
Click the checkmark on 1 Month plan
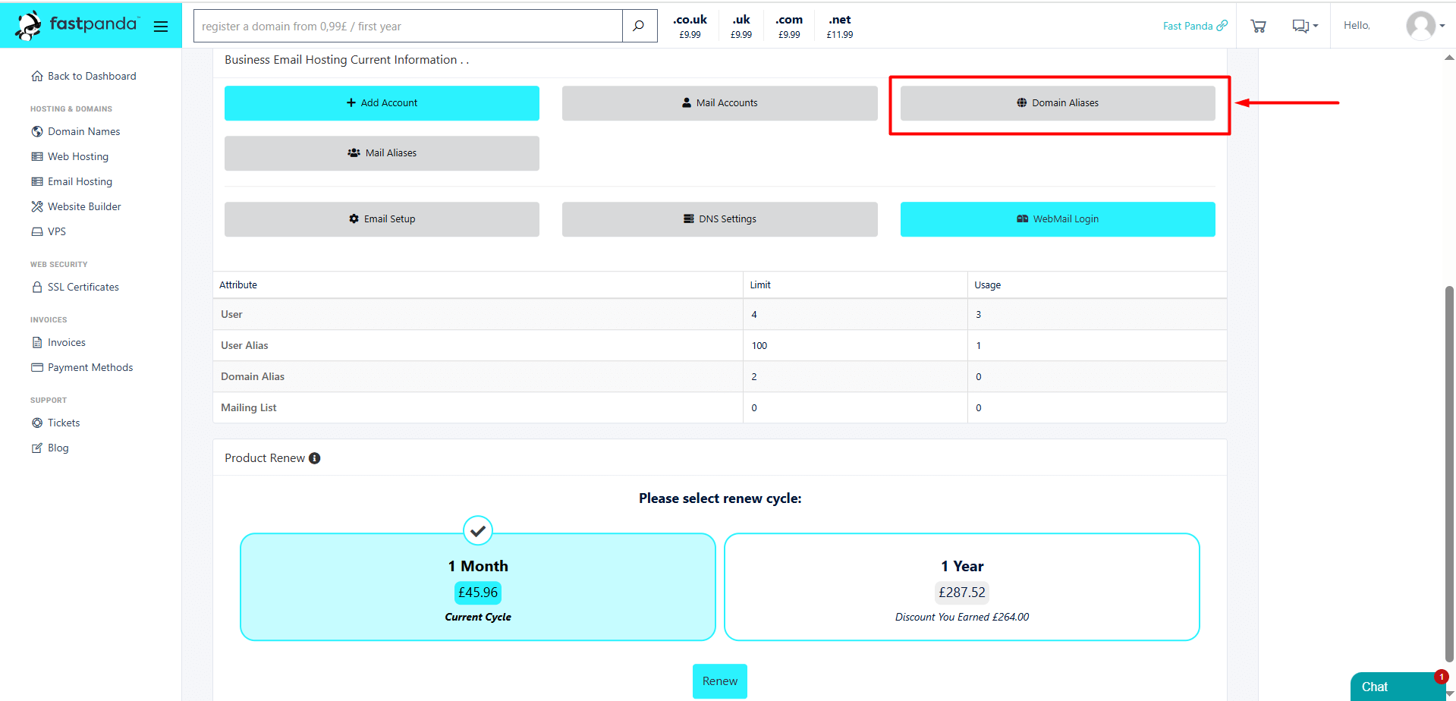[x=478, y=531]
